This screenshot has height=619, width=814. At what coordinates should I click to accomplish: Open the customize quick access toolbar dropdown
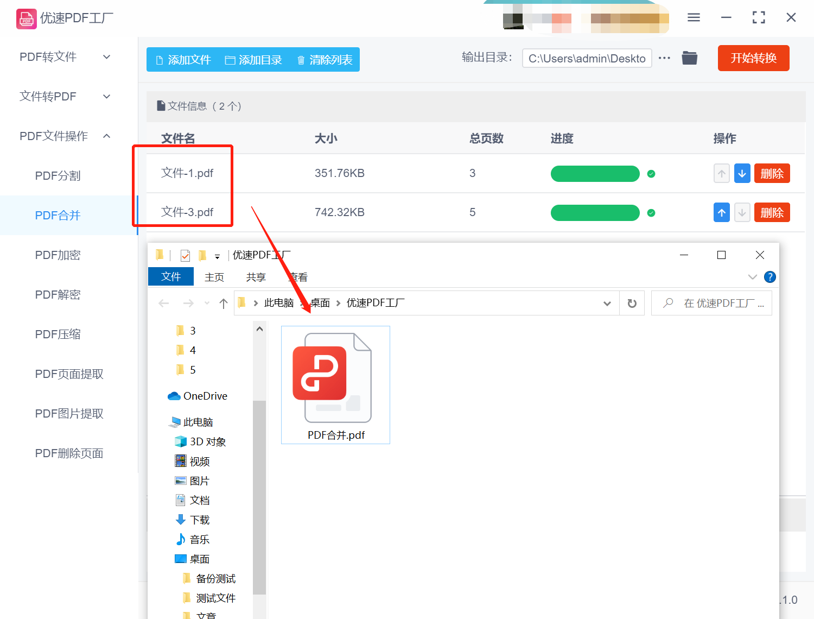point(217,256)
